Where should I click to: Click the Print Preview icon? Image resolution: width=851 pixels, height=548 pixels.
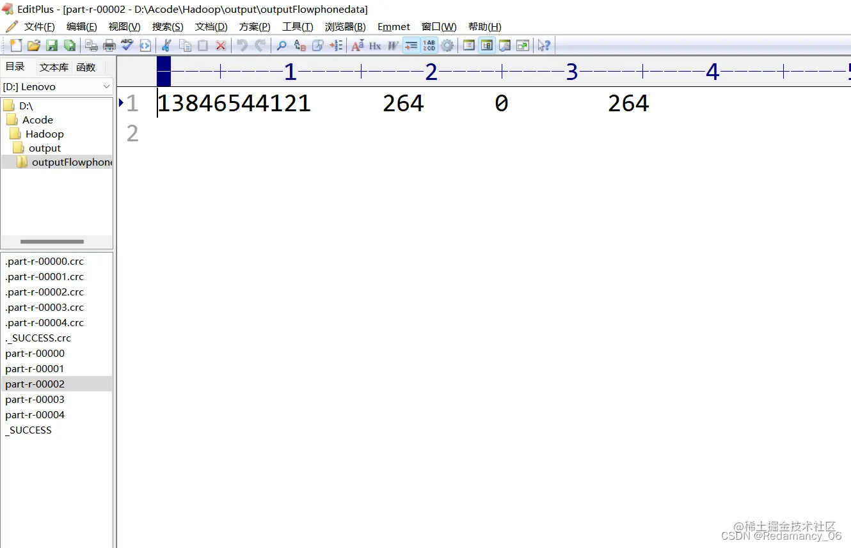(91, 45)
